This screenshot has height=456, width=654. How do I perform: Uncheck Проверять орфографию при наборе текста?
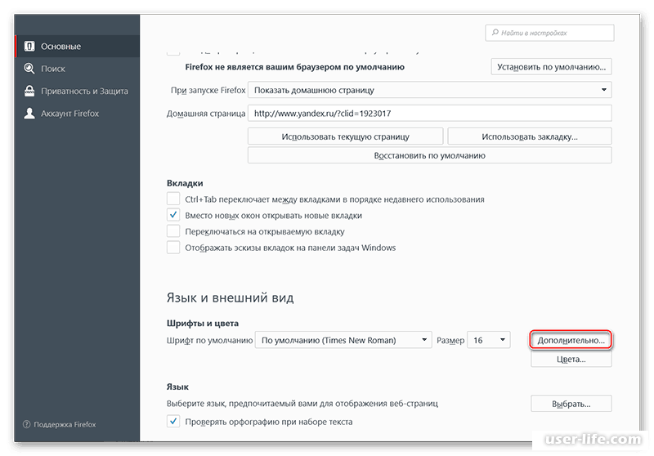pyautogui.click(x=173, y=422)
